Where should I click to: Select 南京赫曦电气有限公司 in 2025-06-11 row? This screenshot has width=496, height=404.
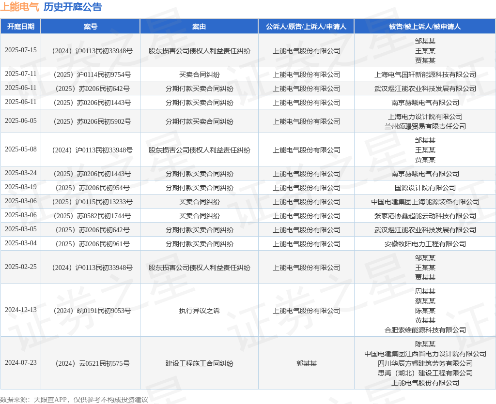(425, 103)
